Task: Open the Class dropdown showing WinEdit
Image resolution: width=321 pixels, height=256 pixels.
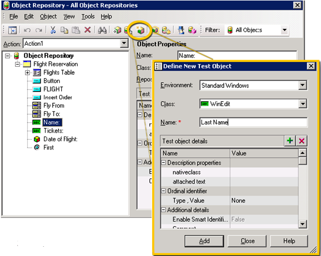Action: pyautogui.click(x=303, y=104)
